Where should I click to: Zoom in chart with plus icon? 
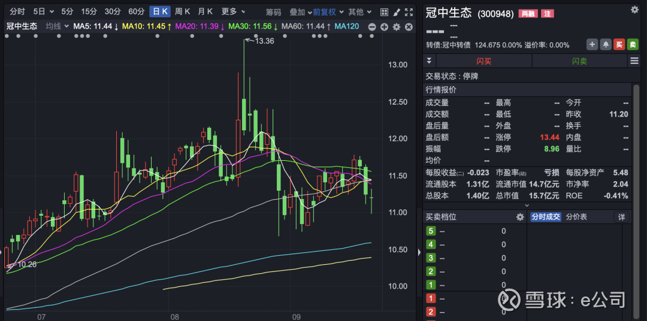tap(384, 27)
